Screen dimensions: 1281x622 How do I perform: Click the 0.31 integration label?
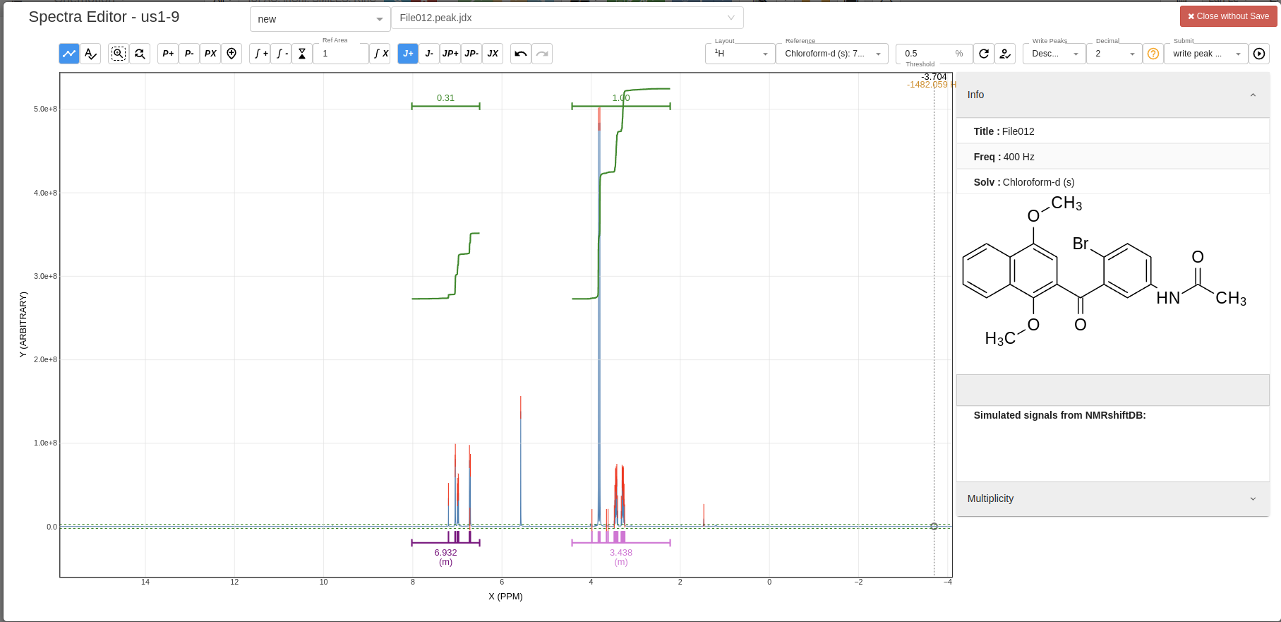pyautogui.click(x=445, y=98)
